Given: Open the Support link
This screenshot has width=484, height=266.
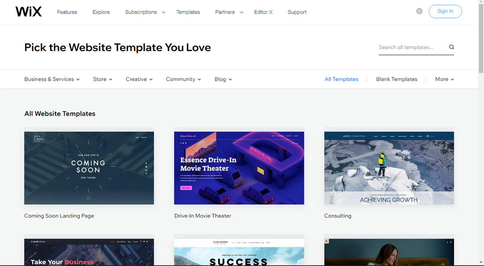Looking at the screenshot, I should (297, 12).
